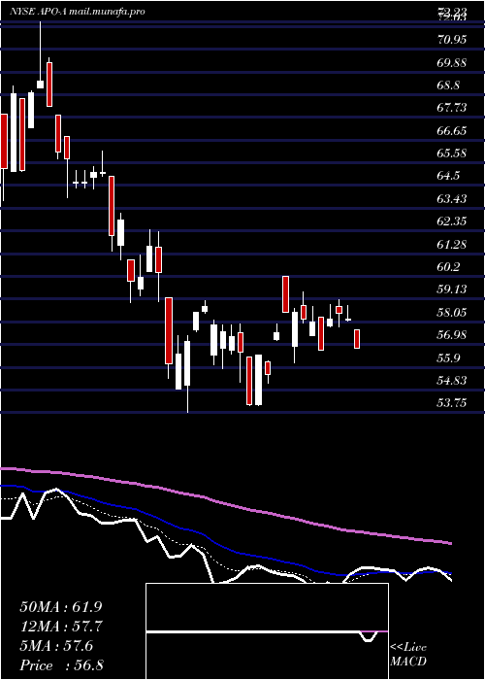Select the 61.28 price level label
This screenshot has height=680, width=485.
pos(451,245)
